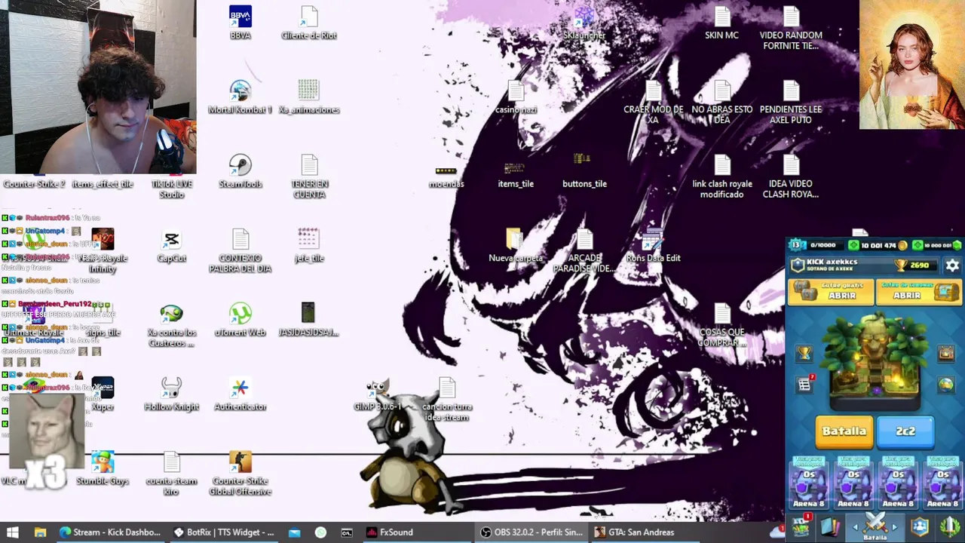
Task: Switch to OBS 32.0.2 taskbar window
Action: click(x=532, y=532)
